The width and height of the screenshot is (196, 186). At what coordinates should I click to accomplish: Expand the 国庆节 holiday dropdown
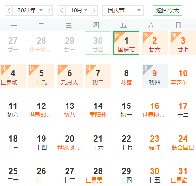click(x=123, y=10)
